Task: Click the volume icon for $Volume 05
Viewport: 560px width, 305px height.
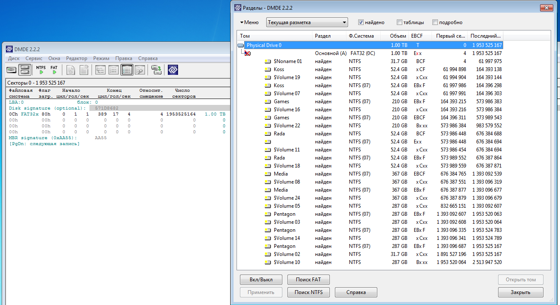Action: coord(267,206)
